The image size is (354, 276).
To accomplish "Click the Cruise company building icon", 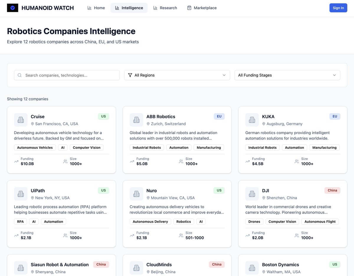I will [x=21, y=120].
